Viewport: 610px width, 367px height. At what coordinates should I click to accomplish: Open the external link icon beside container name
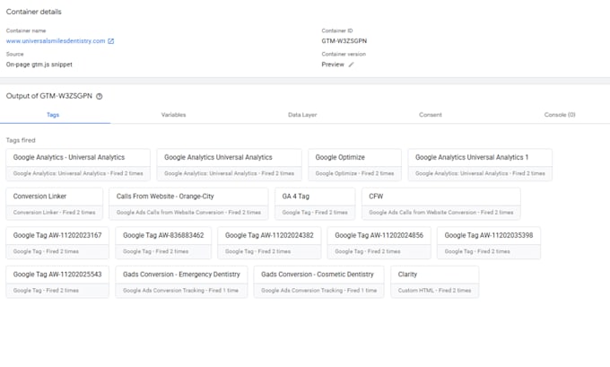[111, 41]
